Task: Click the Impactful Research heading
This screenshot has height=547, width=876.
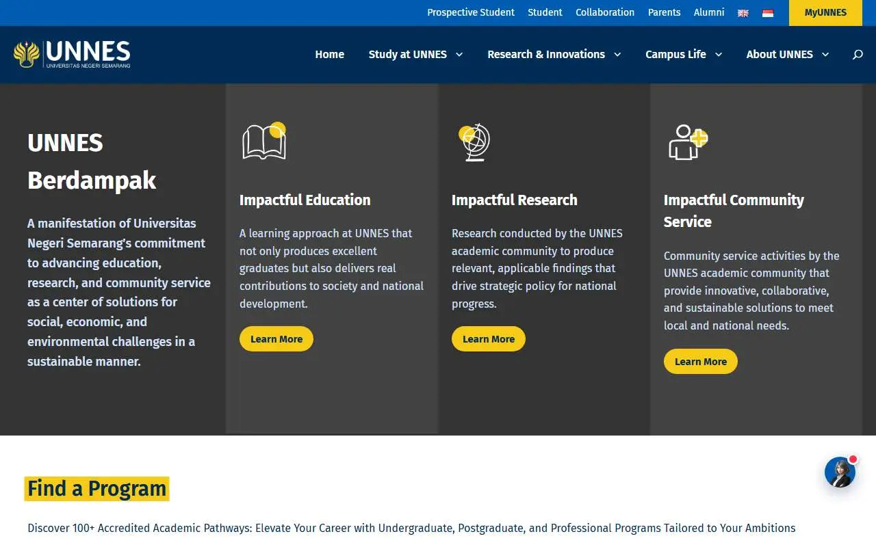Action: [515, 200]
